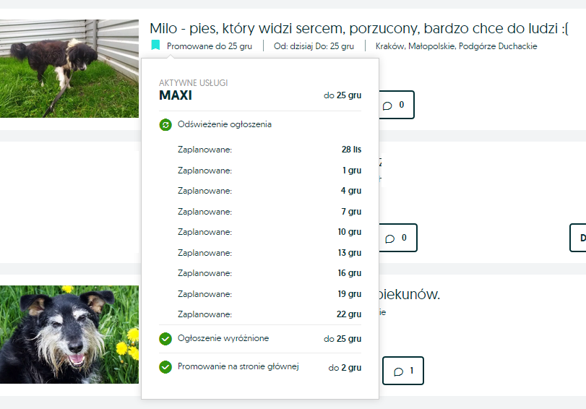Open the Milo dog listing title
Viewport: 586px width, 409px height.
[x=359, y=28]
